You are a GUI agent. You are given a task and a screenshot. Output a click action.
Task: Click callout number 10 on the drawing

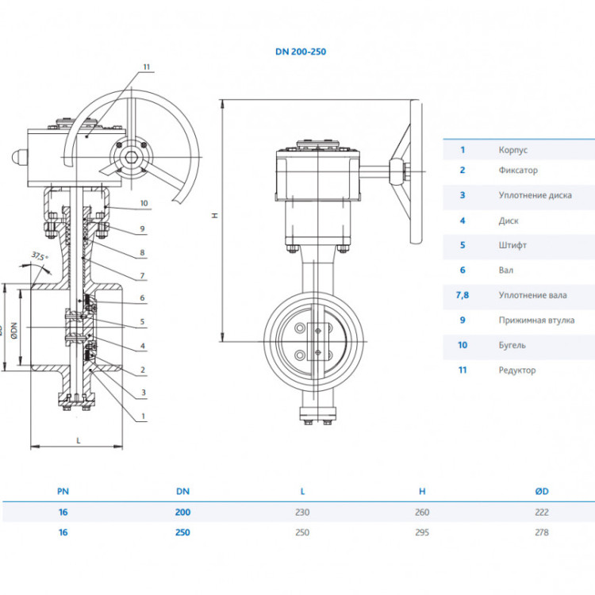pyautogui.click(x=144, y=203)
